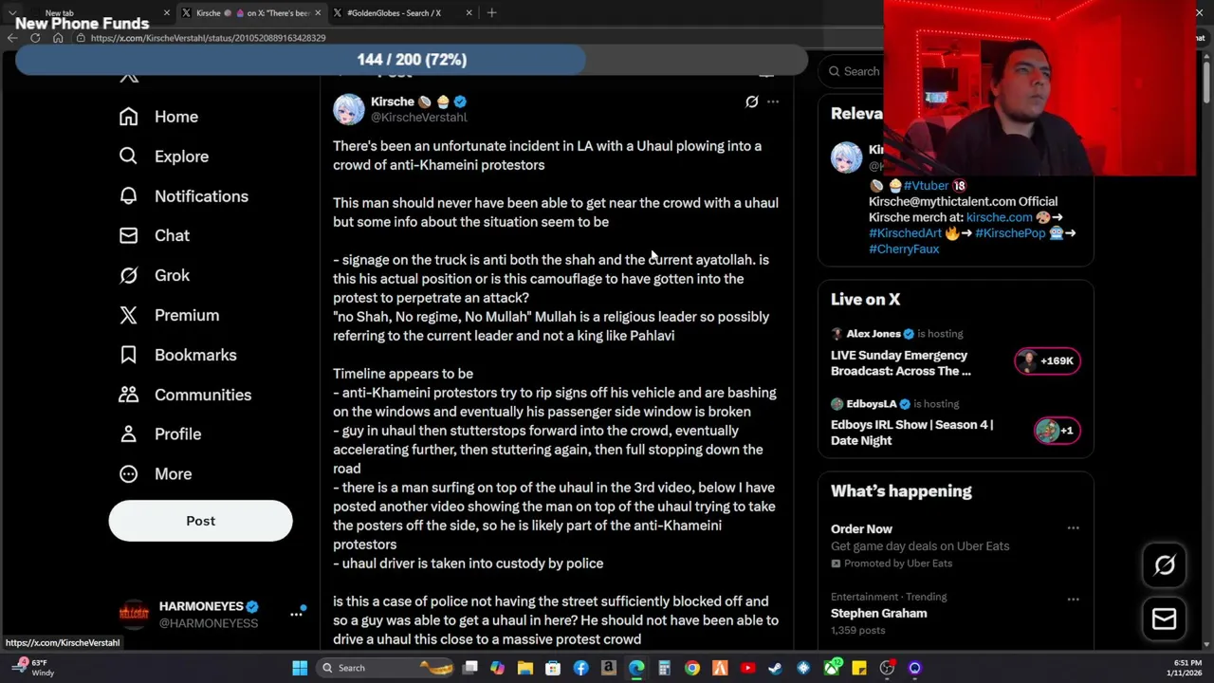Open floating Grok button
Viewport: 1214px width, 683px height.
1165,565
